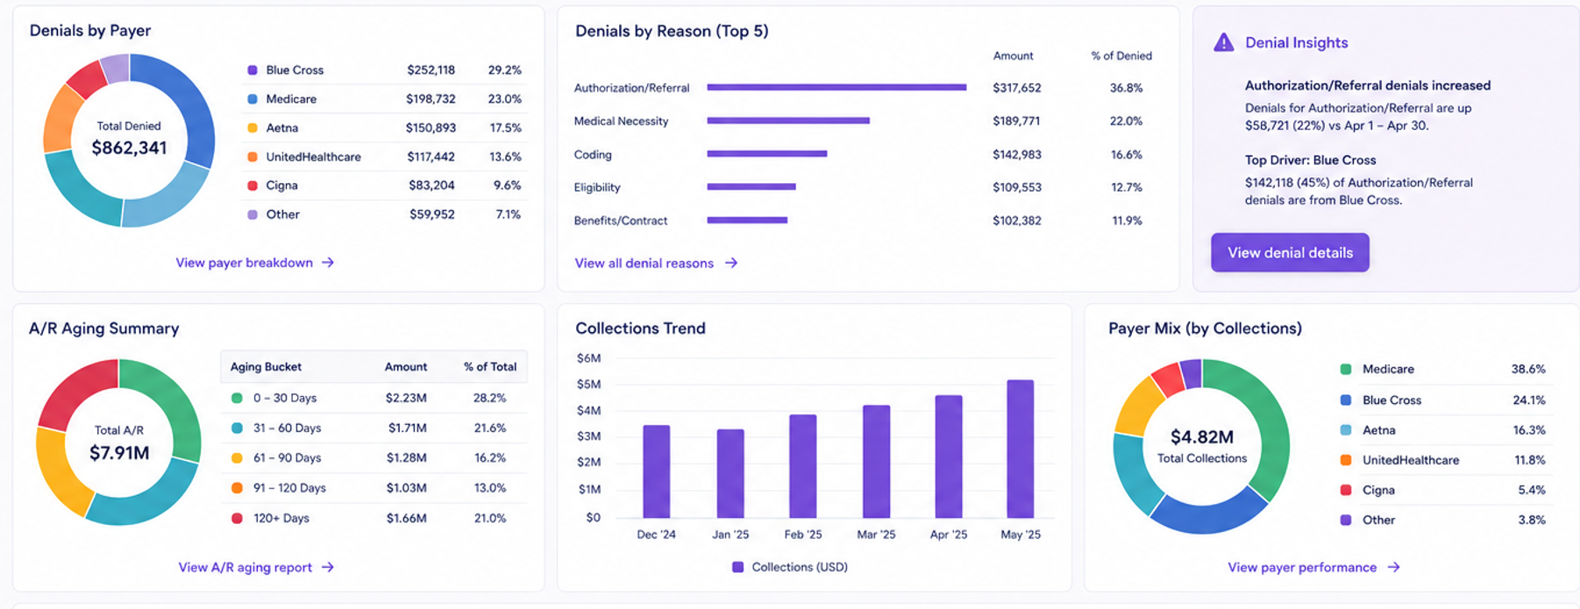
Task: Click the Feb '25 collections bar
Action: point(803,466)
